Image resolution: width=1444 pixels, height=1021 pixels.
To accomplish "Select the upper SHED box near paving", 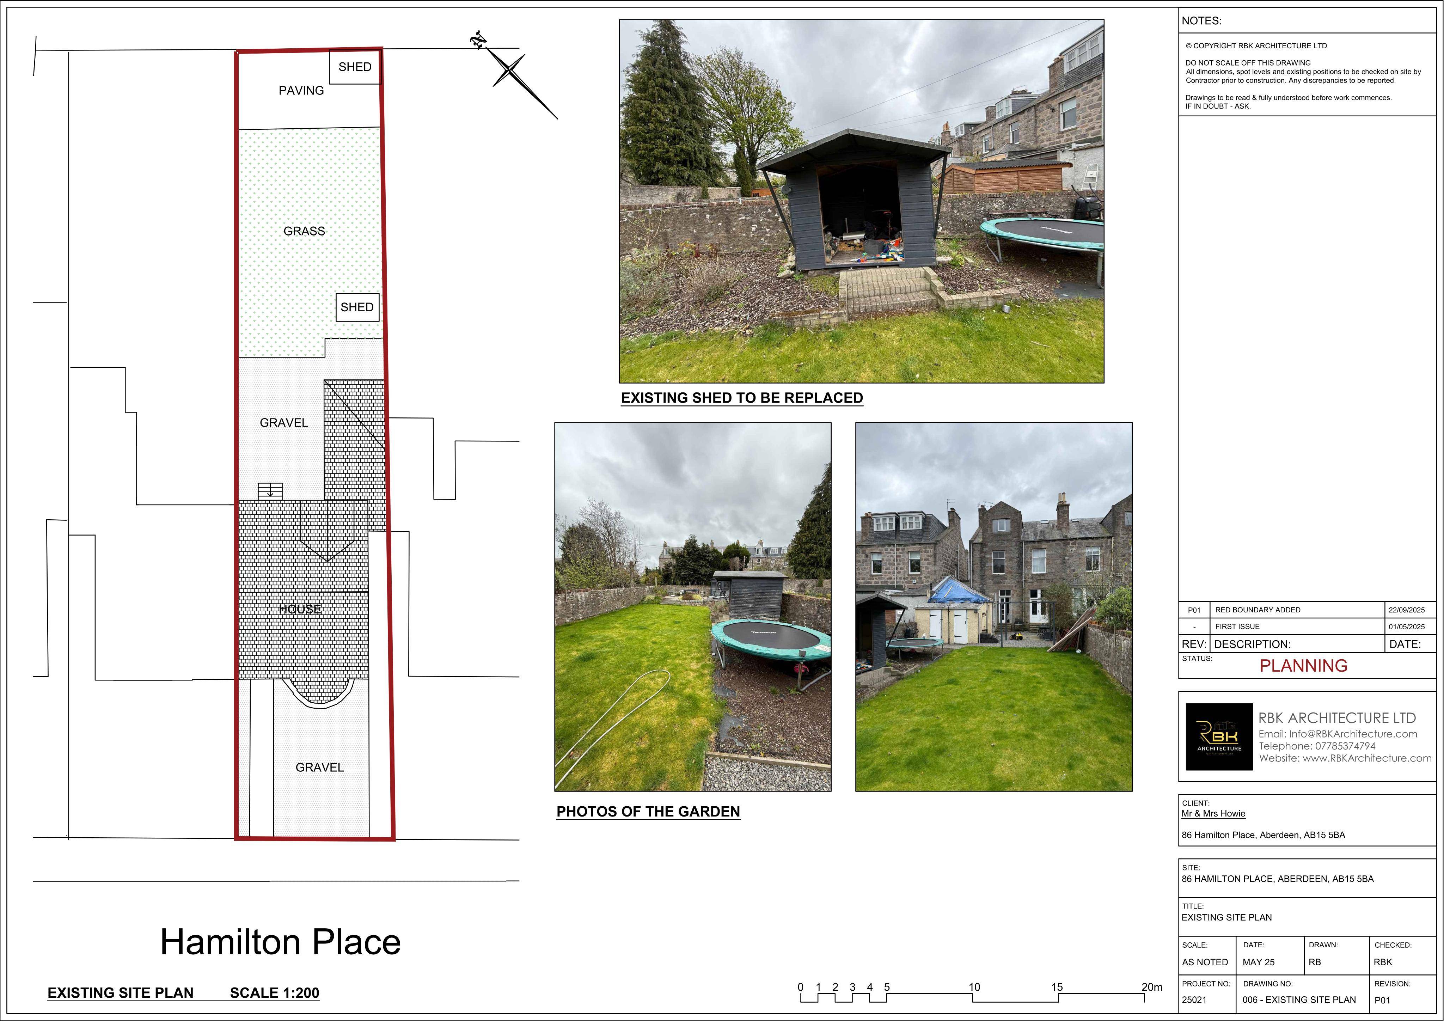I will (355, 67).
